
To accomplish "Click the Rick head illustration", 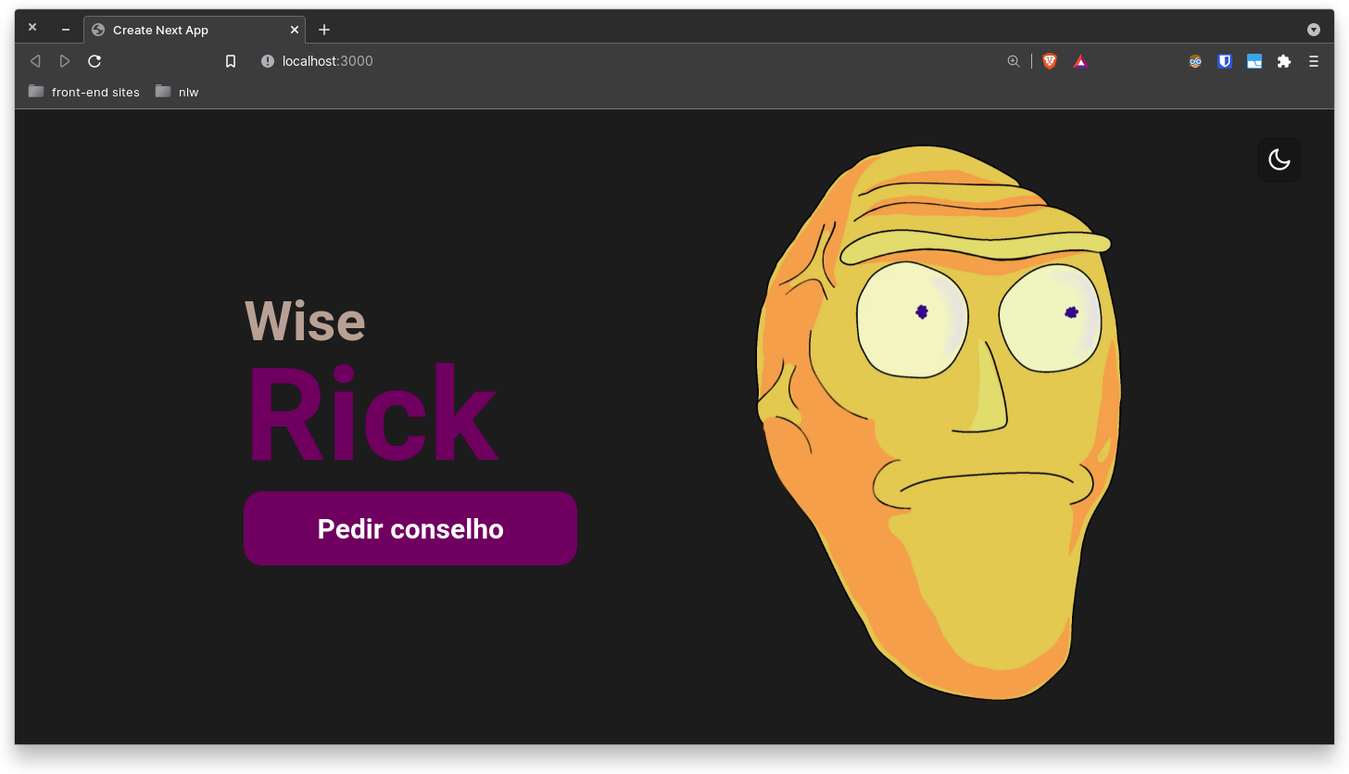I will click(938, 422).
